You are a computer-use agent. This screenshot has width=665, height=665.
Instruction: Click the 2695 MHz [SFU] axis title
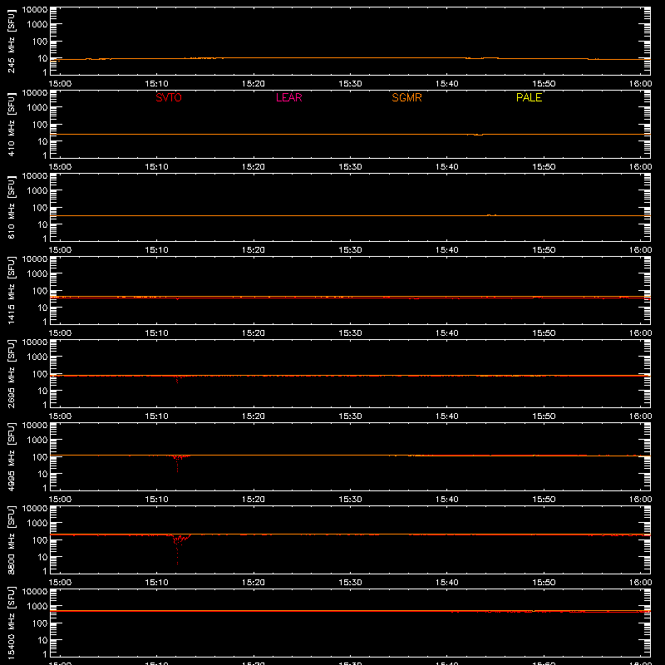pyautogui.click(x=12, y=373)
